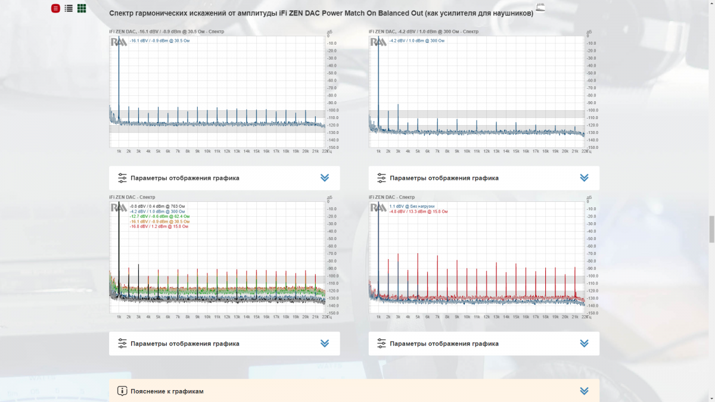
Task: Click sliders icon under the 30.5 Ом spectrum chart
Action: 122,177
